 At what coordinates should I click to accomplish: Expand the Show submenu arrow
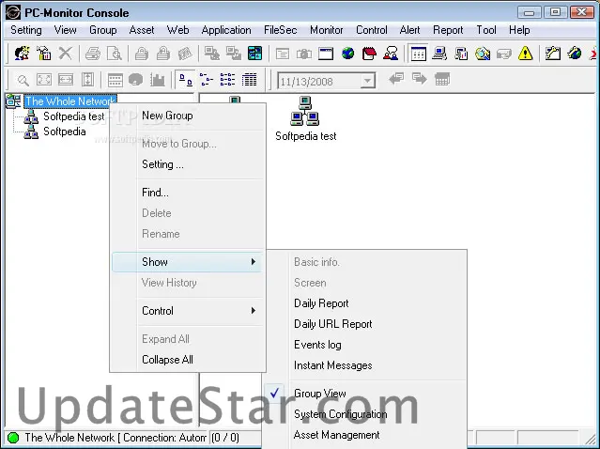(x=253, y=262)
